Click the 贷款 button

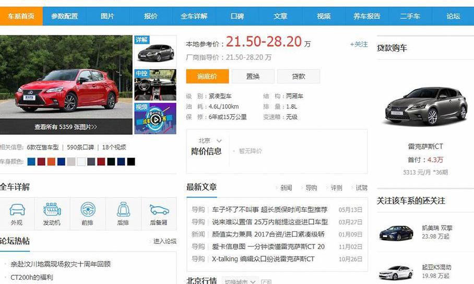299,77
